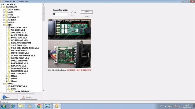Select the MI radio button
Viewport: 195px width, 109px height.
coord(72,16)
